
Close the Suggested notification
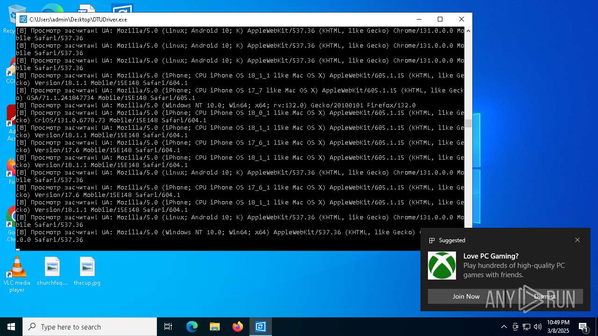click(x=577, y=240)
